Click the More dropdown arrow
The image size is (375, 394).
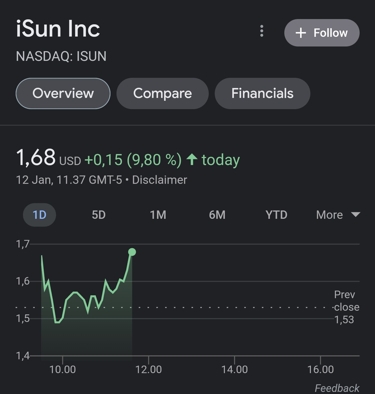coord(356,215)
